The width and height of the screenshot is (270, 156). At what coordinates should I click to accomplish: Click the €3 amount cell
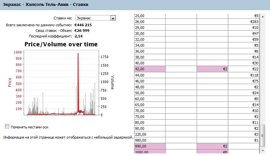click(243, 134)
